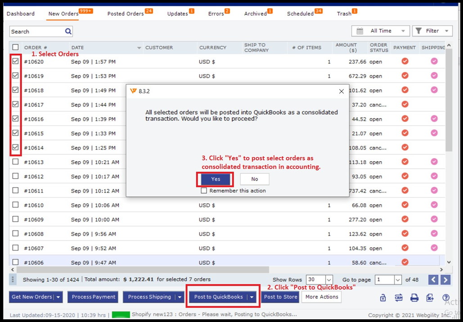Check the Remember this action box
The width and height of the screenshot is (463, 322).
tap(204, 190)
